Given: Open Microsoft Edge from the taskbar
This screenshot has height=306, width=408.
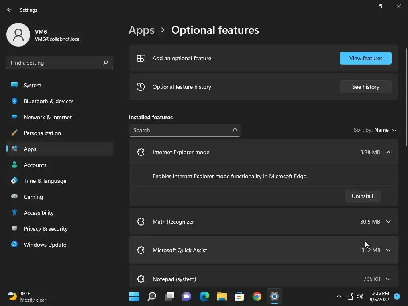Looking at the screenshot, I should [x=204, y=296].
